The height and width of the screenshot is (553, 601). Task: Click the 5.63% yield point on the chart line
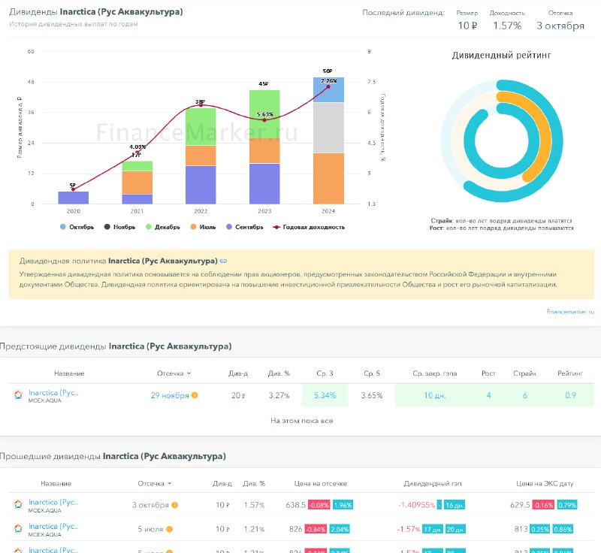(264, 120)
